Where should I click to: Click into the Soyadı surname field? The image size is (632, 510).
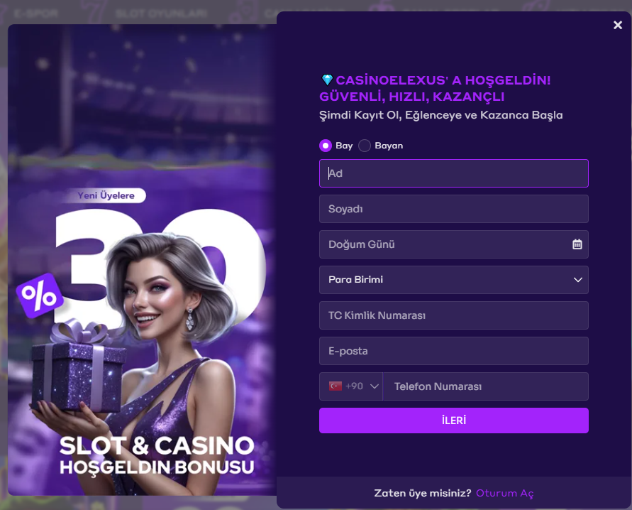pyautogui.click(x=453, y=209)
